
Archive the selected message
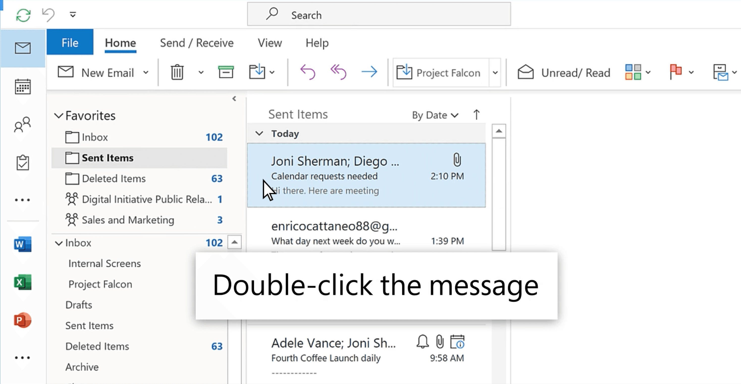click(226, 72)
